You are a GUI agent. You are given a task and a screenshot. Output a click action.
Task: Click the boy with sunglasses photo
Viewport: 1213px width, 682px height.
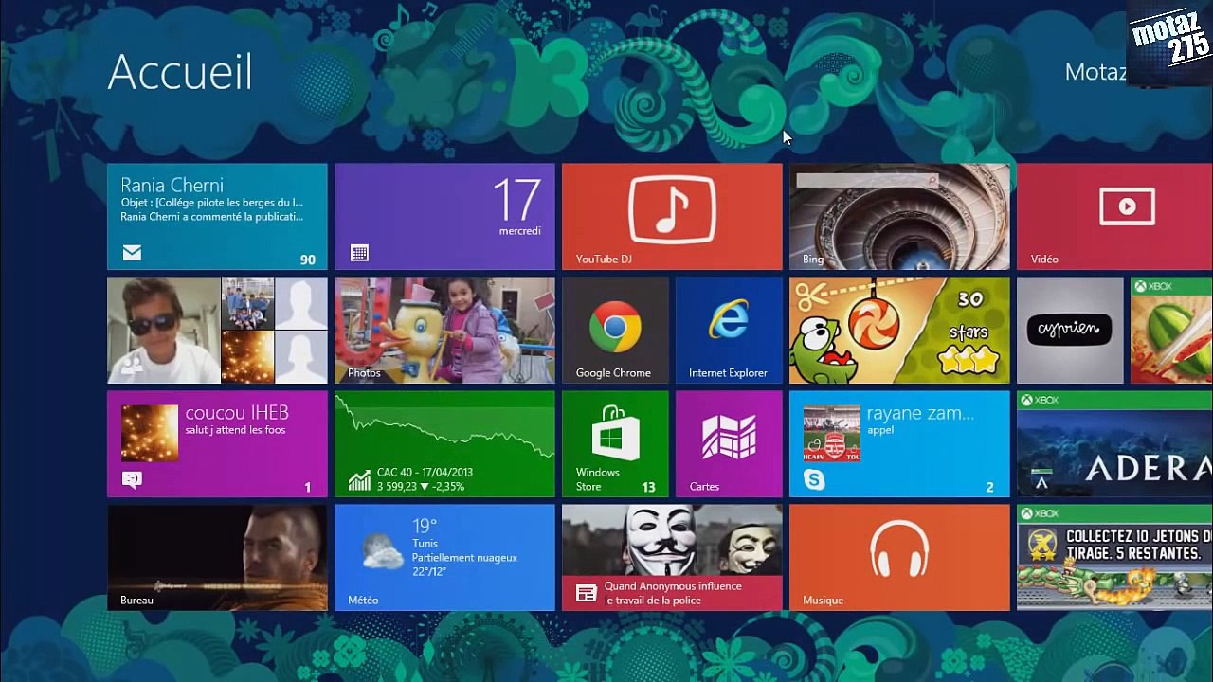164,331
